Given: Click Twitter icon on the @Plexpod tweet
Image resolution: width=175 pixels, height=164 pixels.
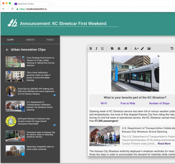Looking at the screenshot, I should click(54, 125).
